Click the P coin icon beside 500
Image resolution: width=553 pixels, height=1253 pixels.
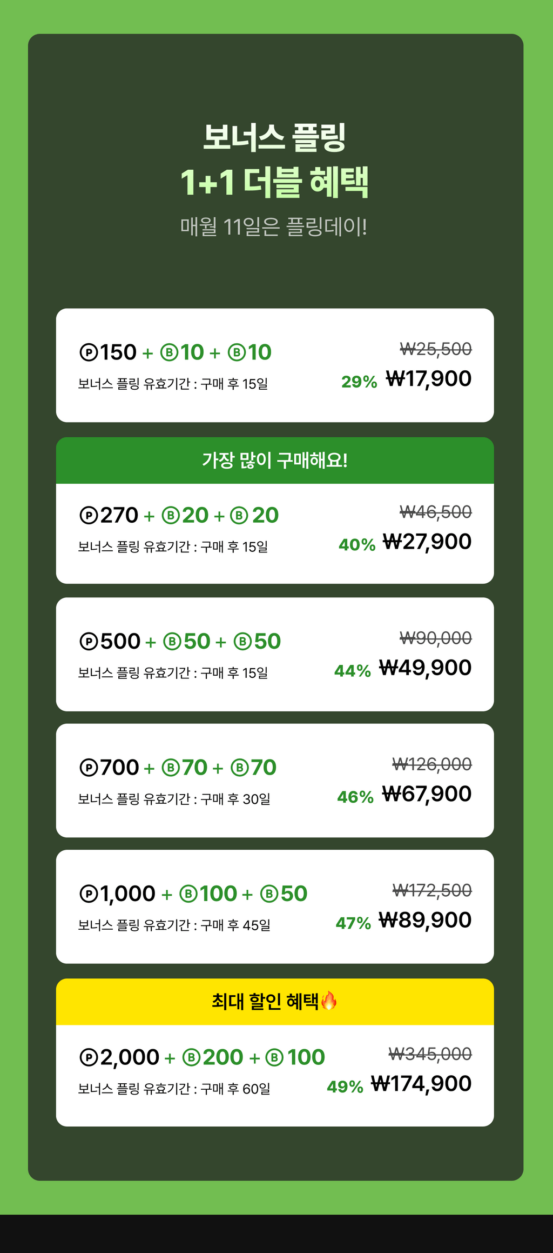89,642
